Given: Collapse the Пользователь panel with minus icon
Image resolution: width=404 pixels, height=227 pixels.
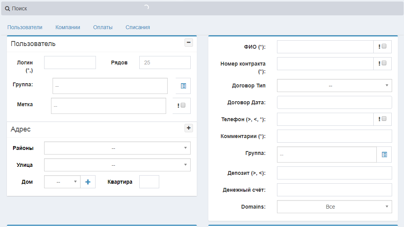Looking at the screenshot, I should point(189,43).
